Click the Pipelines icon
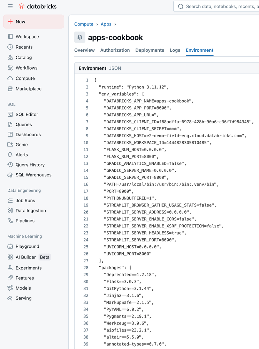 (x=10, y=220)
